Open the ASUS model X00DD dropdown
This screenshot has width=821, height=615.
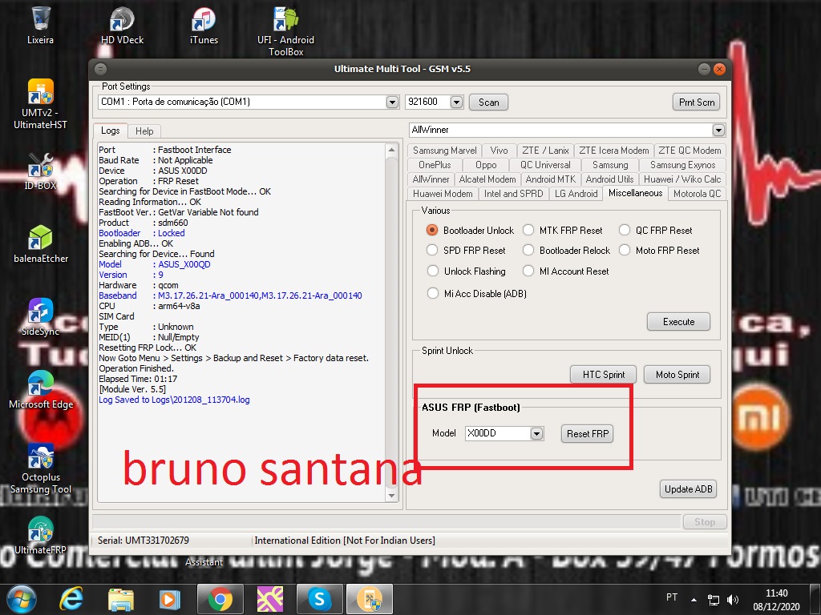536,433
